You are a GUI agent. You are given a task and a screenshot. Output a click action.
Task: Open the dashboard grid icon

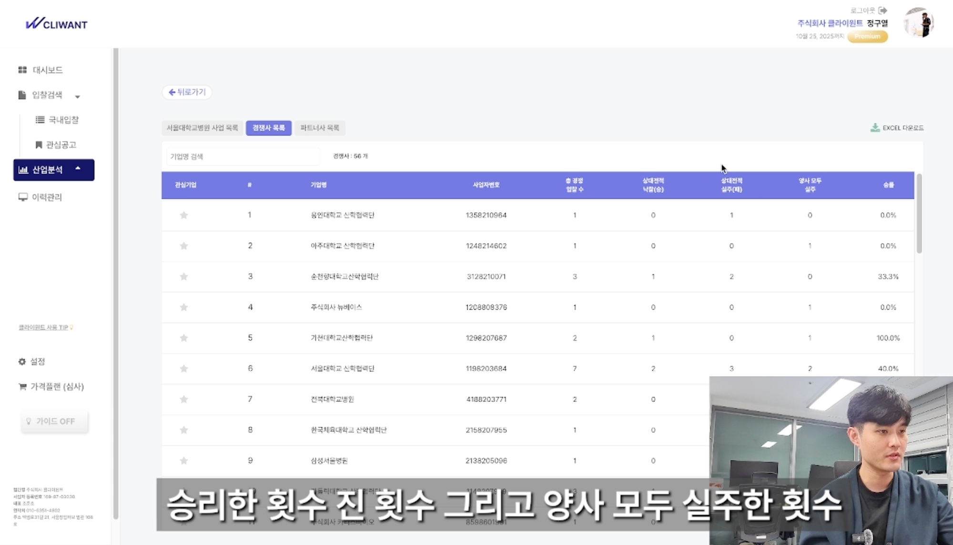[22, 70]
